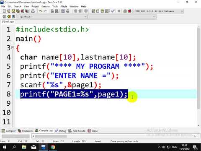Viewport: 201px width, 151px height.
Task: Click the editor scrollbar down arrow
Action: coord(198,125)
